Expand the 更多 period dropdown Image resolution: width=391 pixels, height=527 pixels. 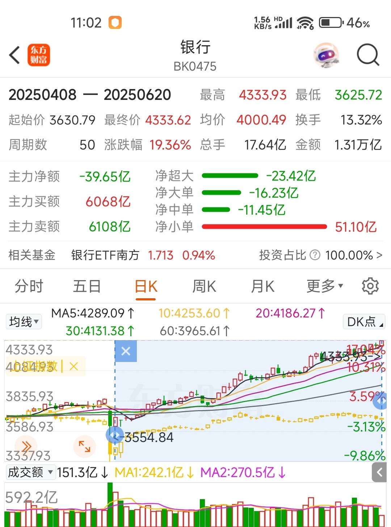point(325,286)
